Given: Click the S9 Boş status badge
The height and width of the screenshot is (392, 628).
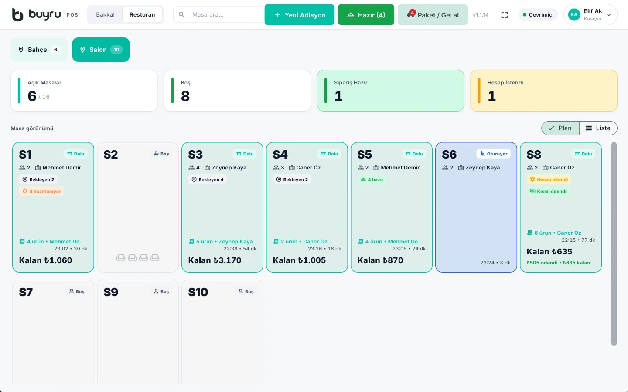Looking at the screenshot, I should coord(161,291).
